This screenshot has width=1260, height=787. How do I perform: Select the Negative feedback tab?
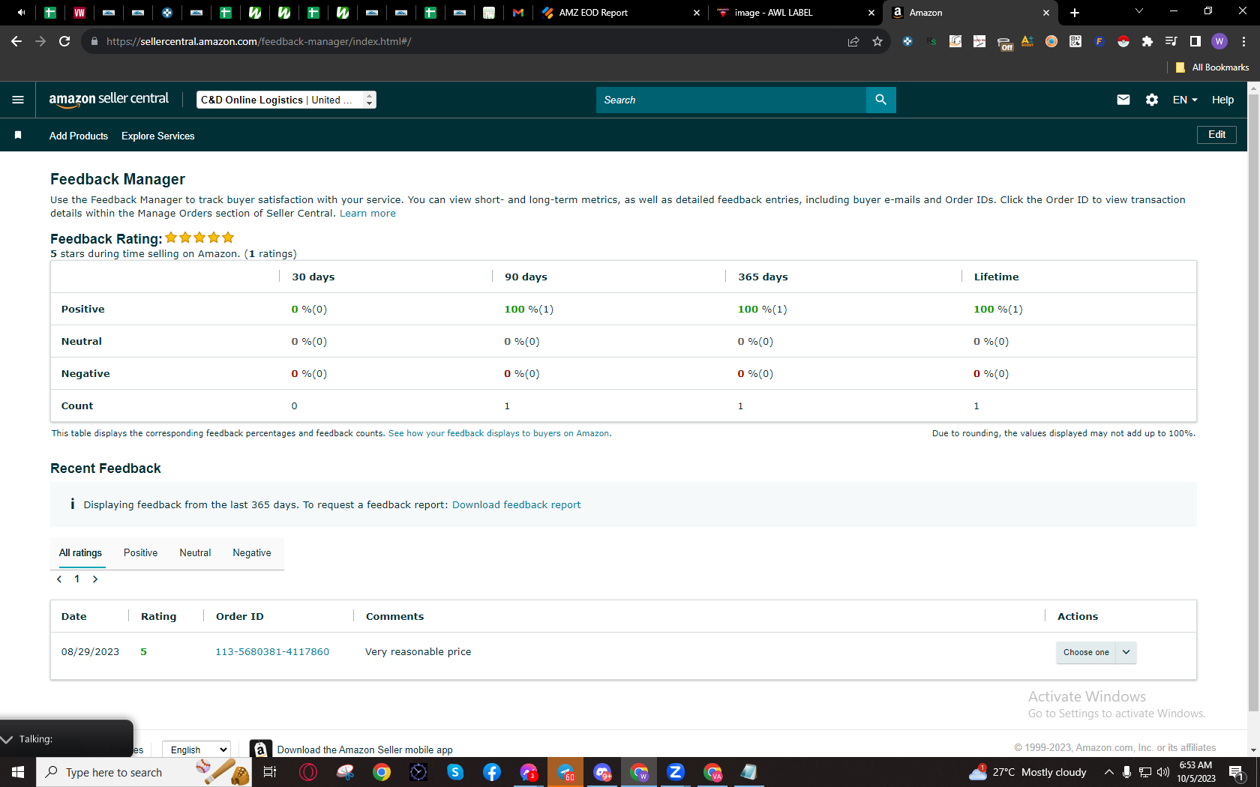pos(252,553)
